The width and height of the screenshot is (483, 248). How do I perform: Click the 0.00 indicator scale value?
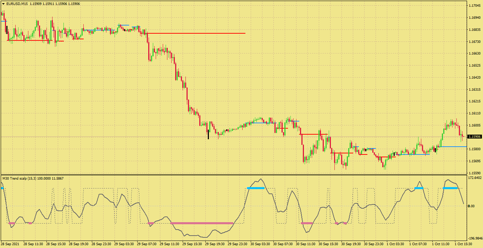(x=472, y=206)
